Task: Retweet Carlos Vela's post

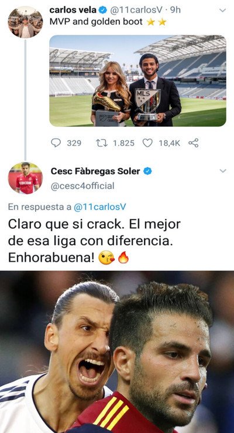Action: (101, 143)
